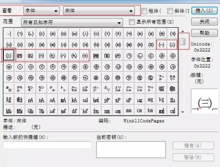The image size is (220, 167).
Task: Pick the fm unit glyph
Action: [x=96, y=111]
